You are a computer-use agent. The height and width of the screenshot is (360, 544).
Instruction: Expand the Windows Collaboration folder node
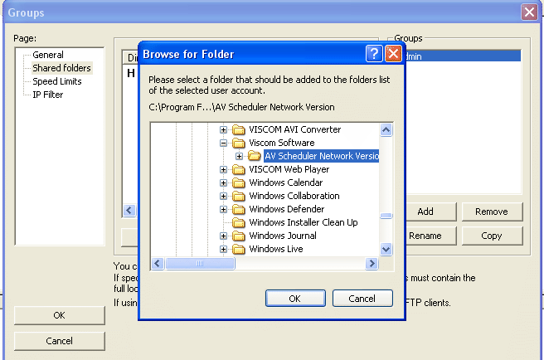pos(223,196)
